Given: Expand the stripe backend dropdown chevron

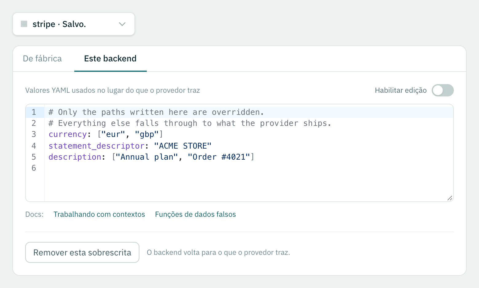Looking at the screenshot, I should click(x=122, y=24).
